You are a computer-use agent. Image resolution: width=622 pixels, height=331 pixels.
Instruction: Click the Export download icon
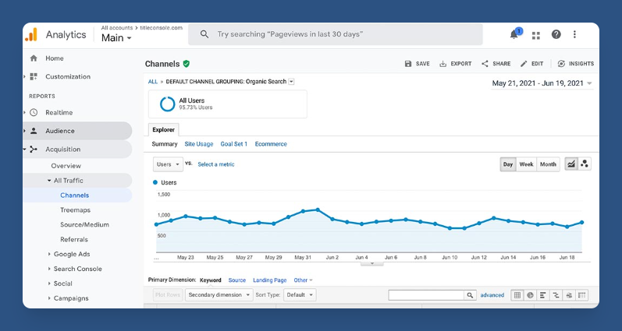point(443,64)
